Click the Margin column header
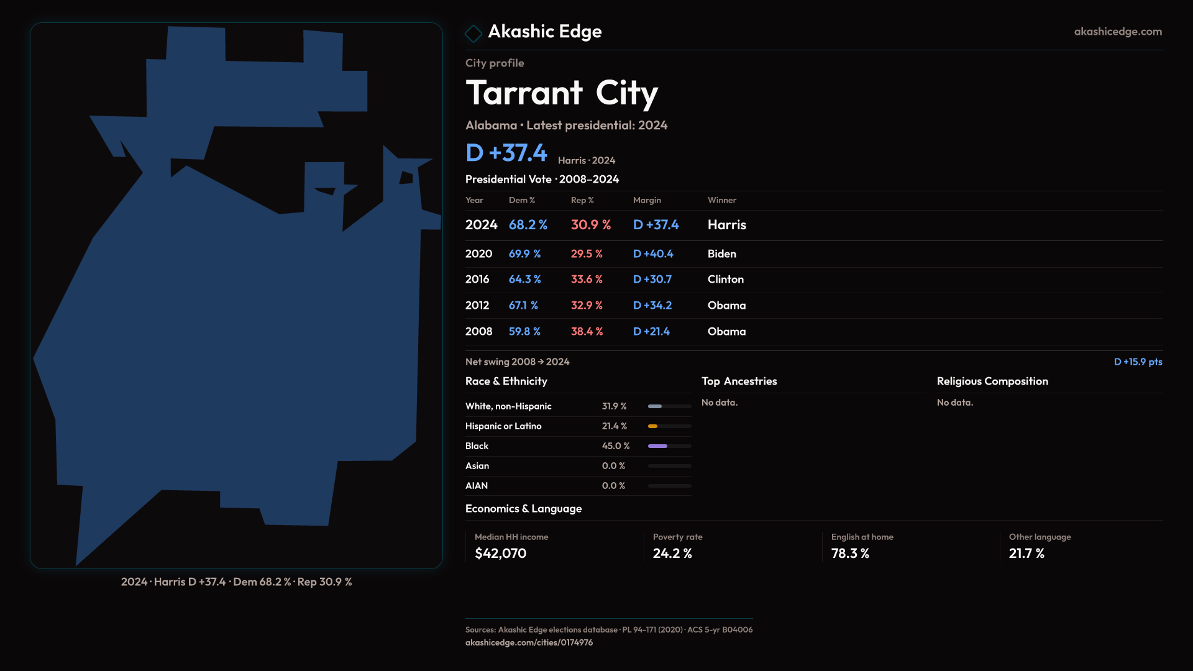 pyautogui.click(x=647, y=200)
